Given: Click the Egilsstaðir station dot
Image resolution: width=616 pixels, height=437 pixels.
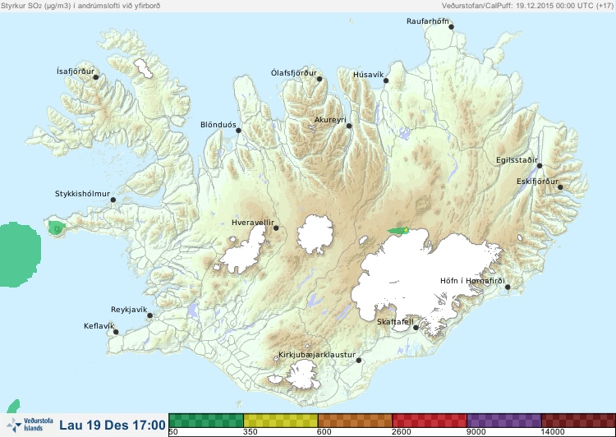Looking at the screenshot, I should point(540,166).
